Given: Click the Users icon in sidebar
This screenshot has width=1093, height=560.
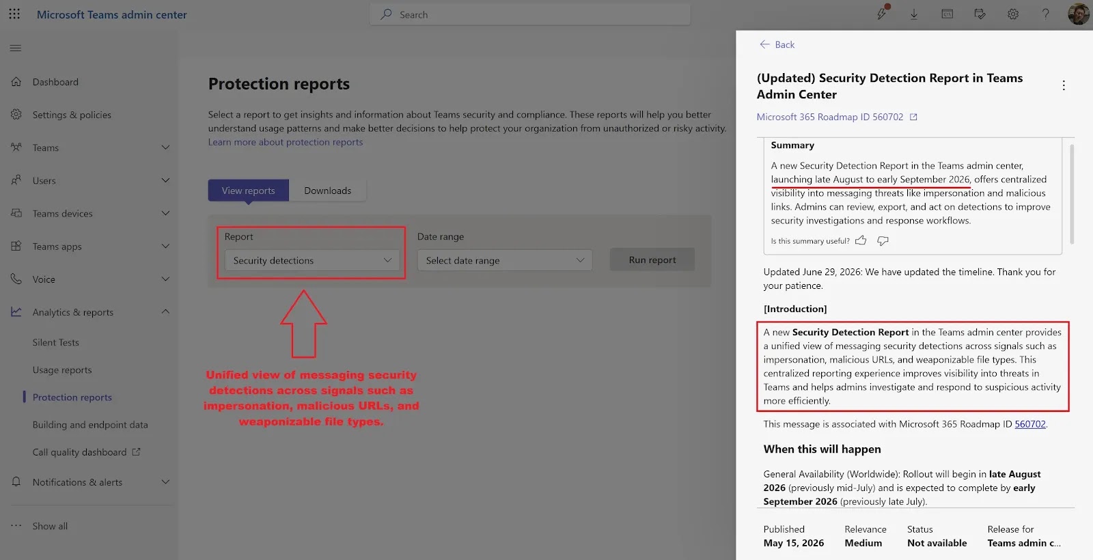Looking at the screenshot, I should (16, 180).
